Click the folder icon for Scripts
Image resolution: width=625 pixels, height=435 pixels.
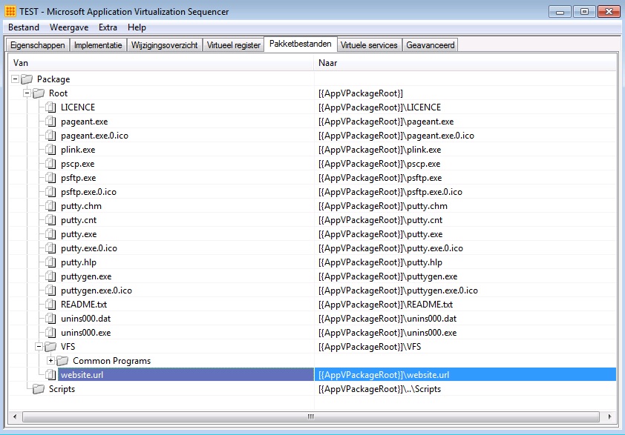point(39,389)
